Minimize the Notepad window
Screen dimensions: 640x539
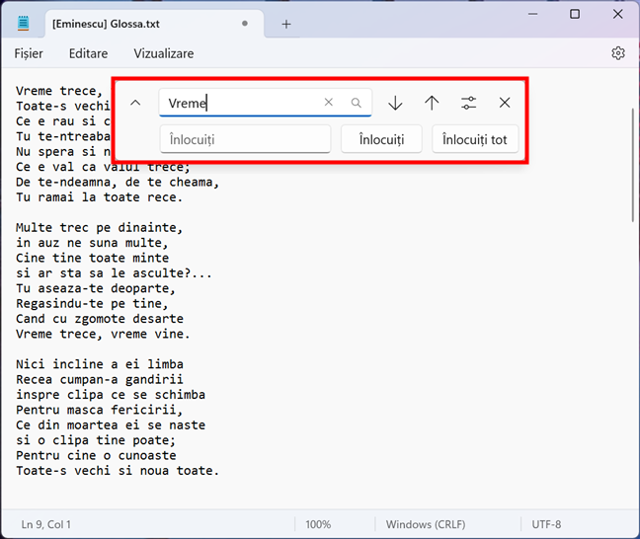point(532,14)
